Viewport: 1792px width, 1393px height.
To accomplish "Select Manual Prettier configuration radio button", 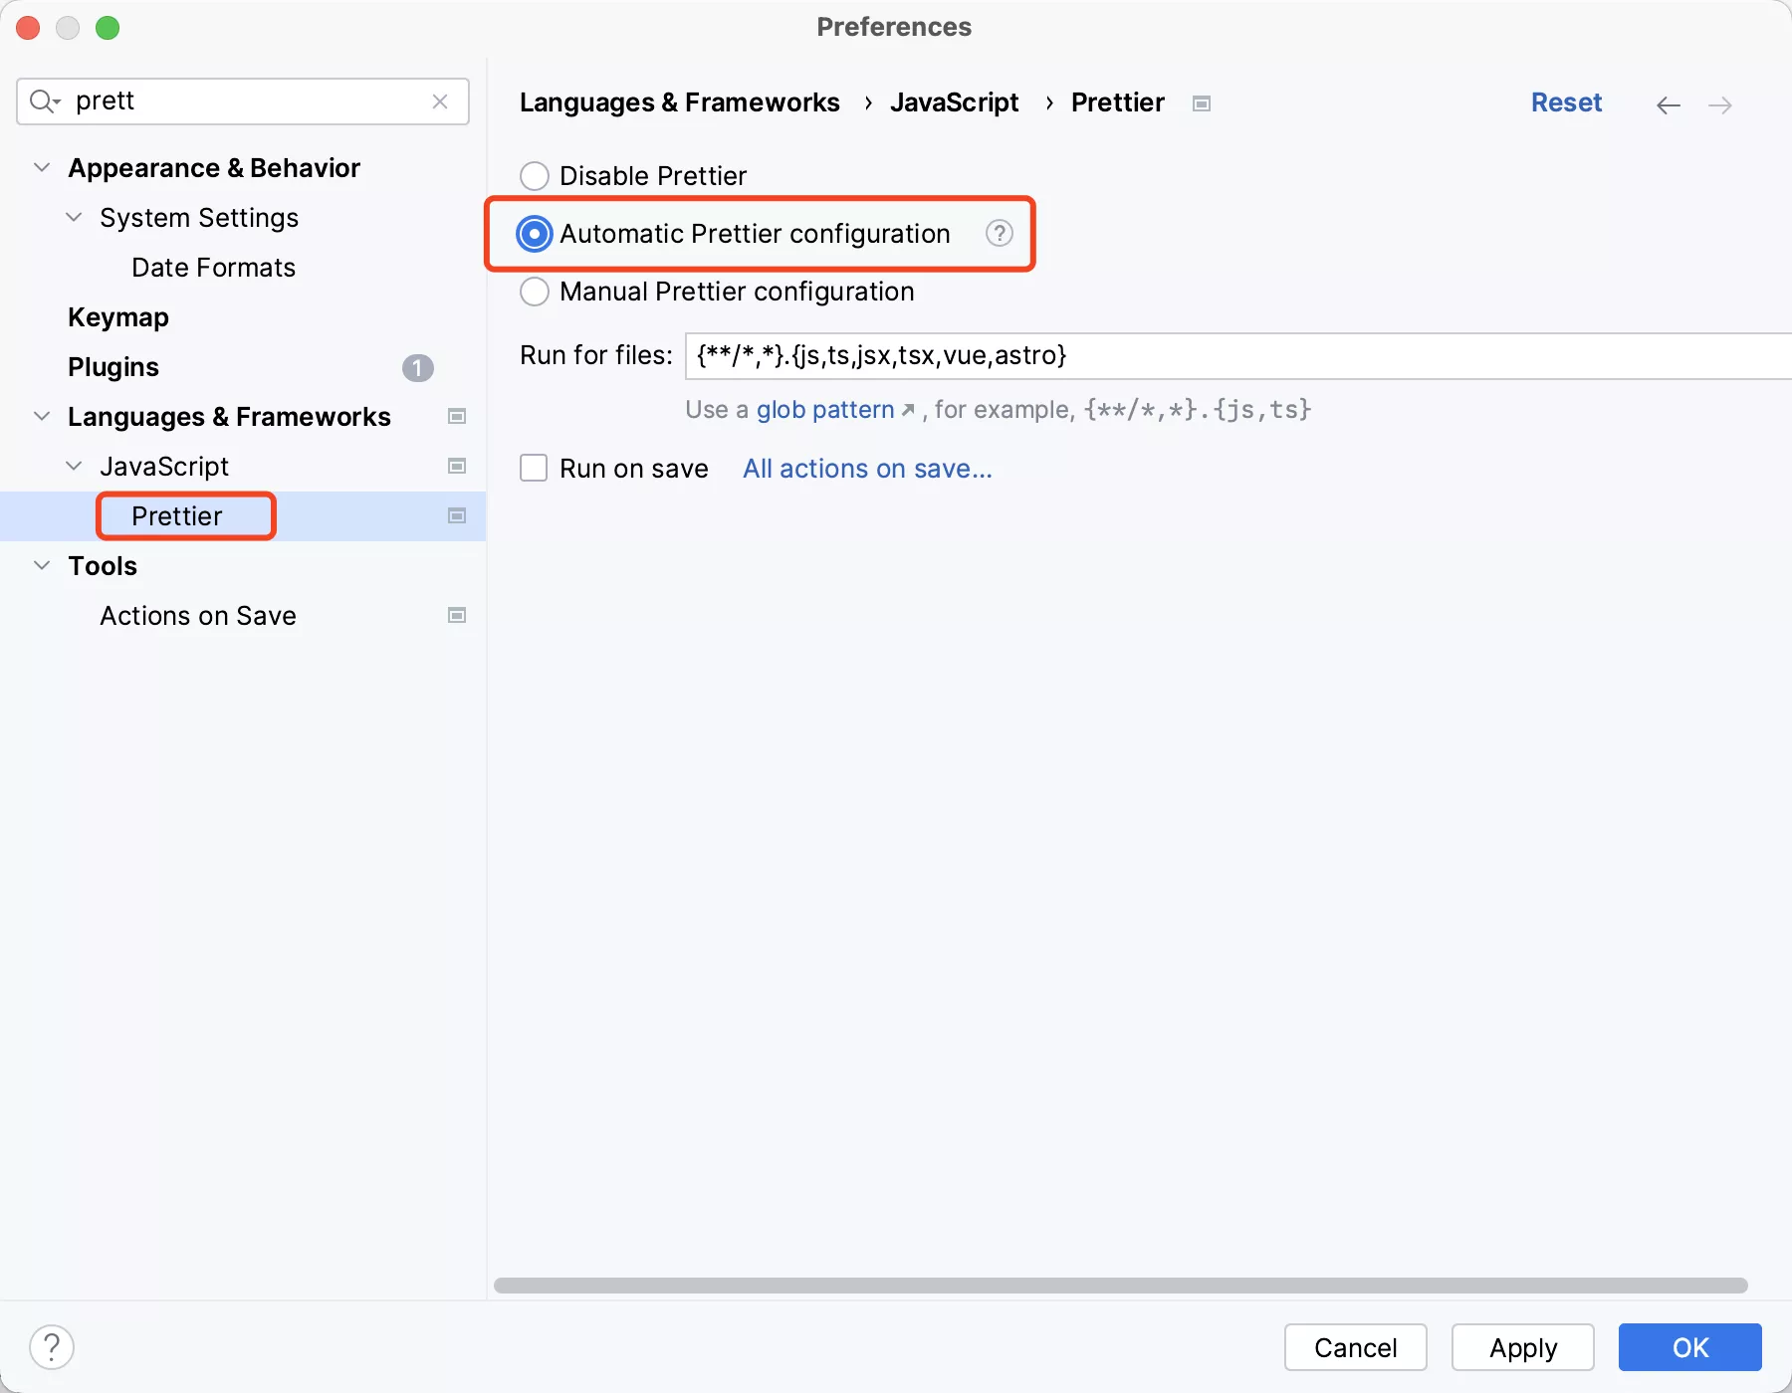I will (535, 292).
